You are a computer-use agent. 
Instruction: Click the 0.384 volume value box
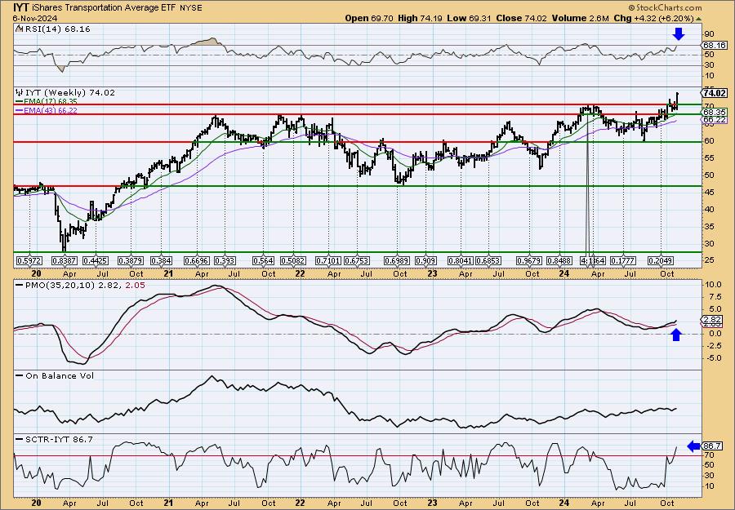pyautogui.click(x=161, y=260)
